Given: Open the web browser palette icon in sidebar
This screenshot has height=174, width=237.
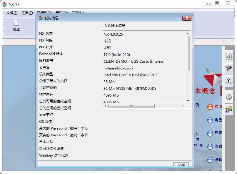Looking at the screenshot, I should [x=229, y=57].
